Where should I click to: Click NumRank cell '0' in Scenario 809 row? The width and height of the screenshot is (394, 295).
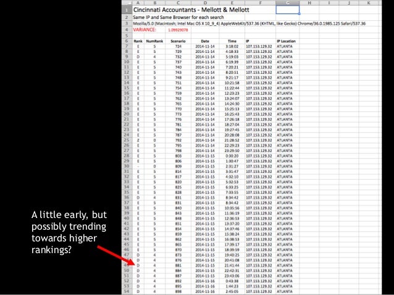click(x=154, y=166)
